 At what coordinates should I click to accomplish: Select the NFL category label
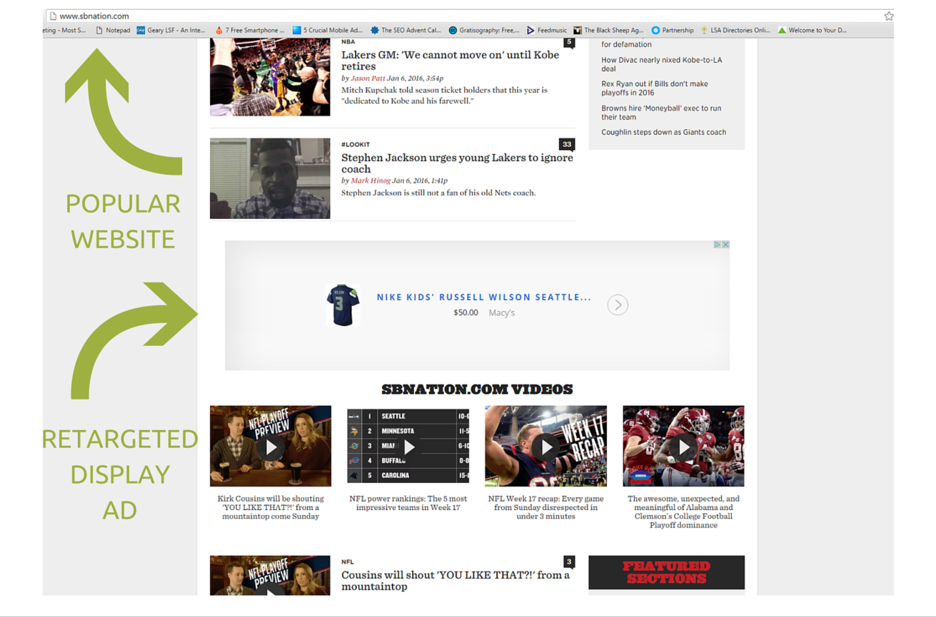coord(347,562)
